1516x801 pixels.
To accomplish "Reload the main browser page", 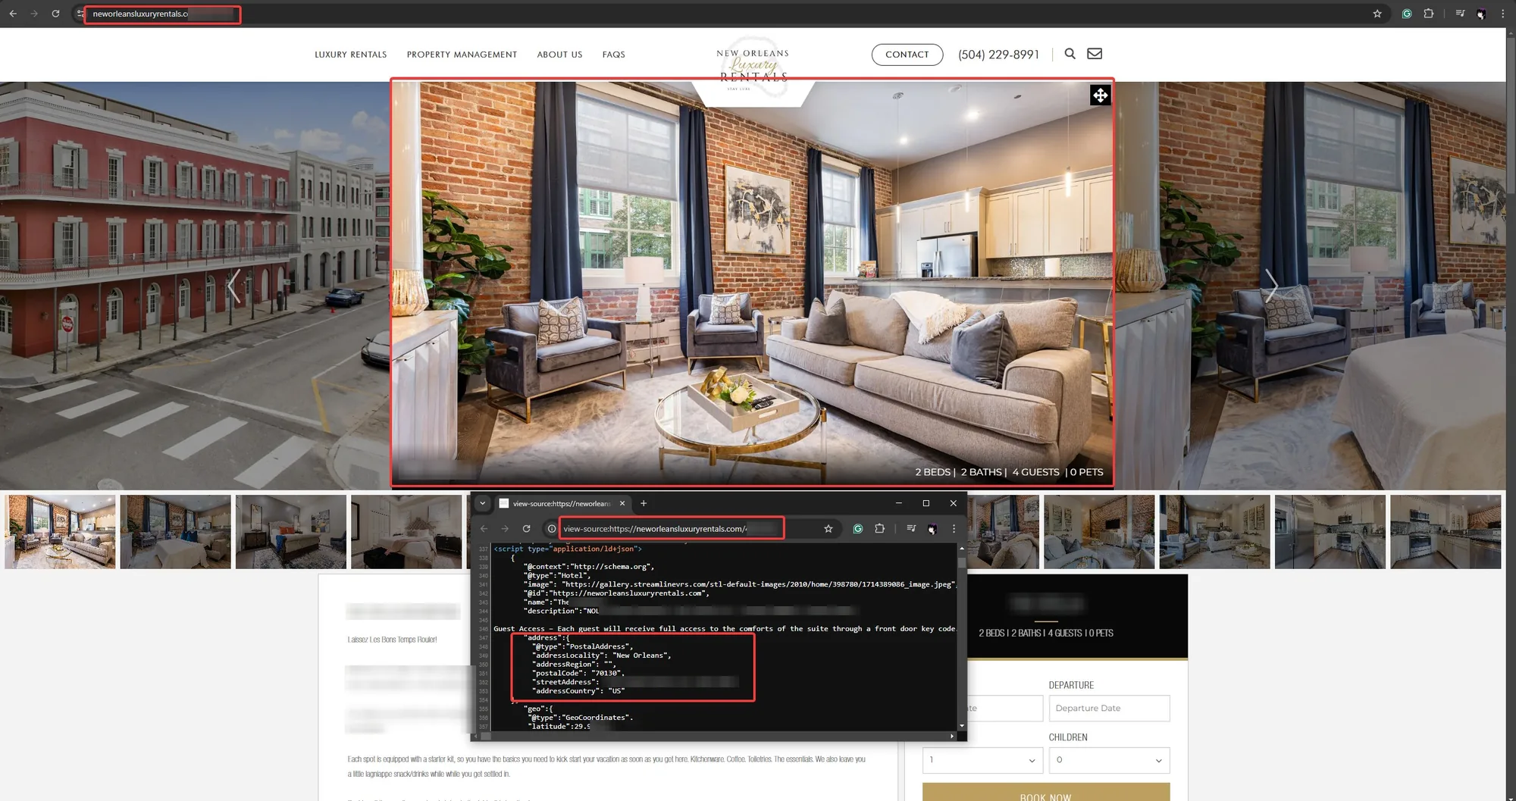I will click(55, 14).
